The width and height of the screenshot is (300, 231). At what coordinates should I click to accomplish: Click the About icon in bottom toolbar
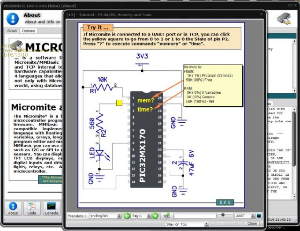coord(13,208)
